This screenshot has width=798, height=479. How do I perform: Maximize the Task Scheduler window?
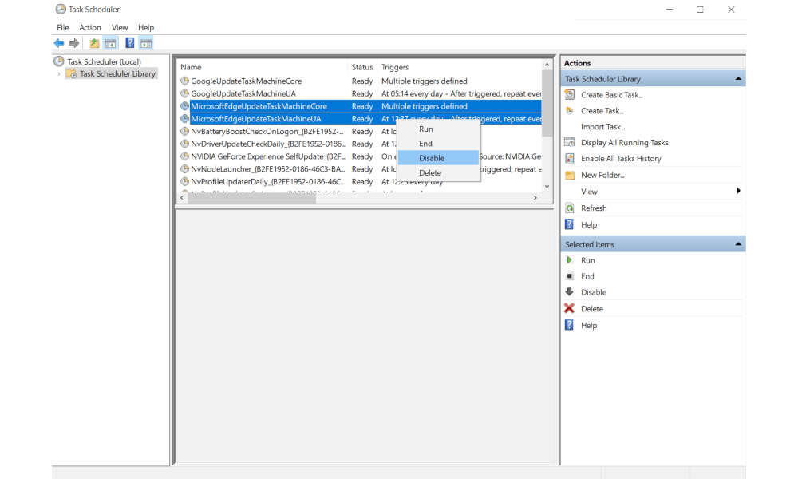point(701,10)
